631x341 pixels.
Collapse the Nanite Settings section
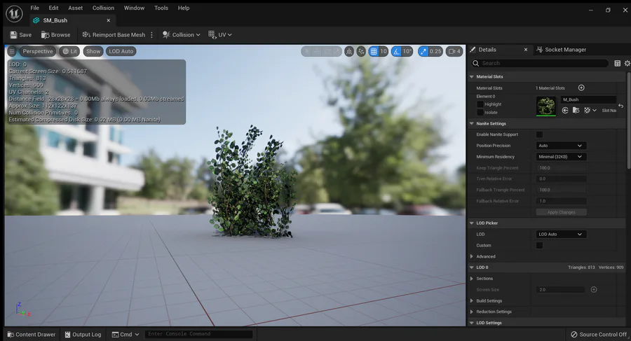[472, 123]
